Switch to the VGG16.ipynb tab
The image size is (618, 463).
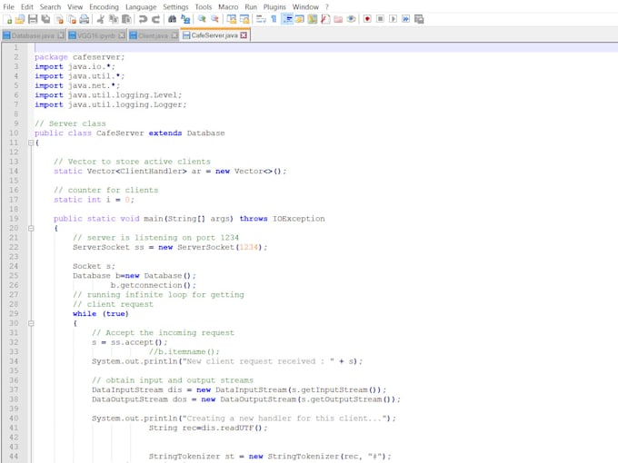[x=96, y=35]
